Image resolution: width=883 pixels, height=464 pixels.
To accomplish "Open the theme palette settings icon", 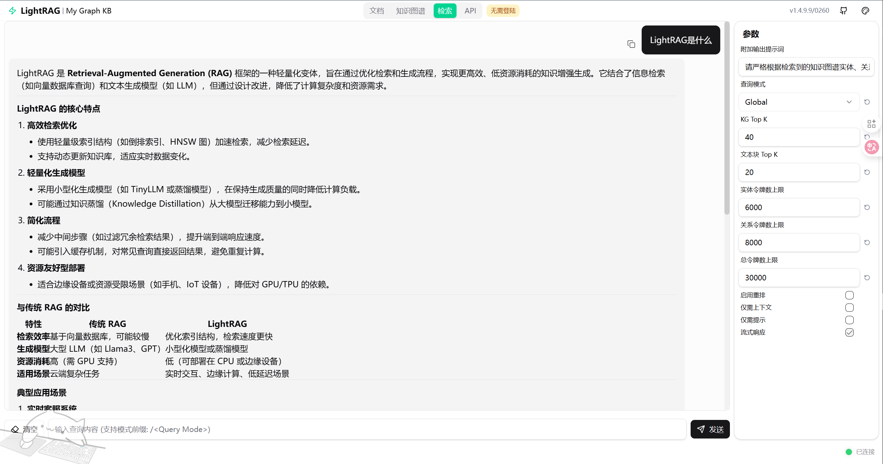I will (865, 11).
